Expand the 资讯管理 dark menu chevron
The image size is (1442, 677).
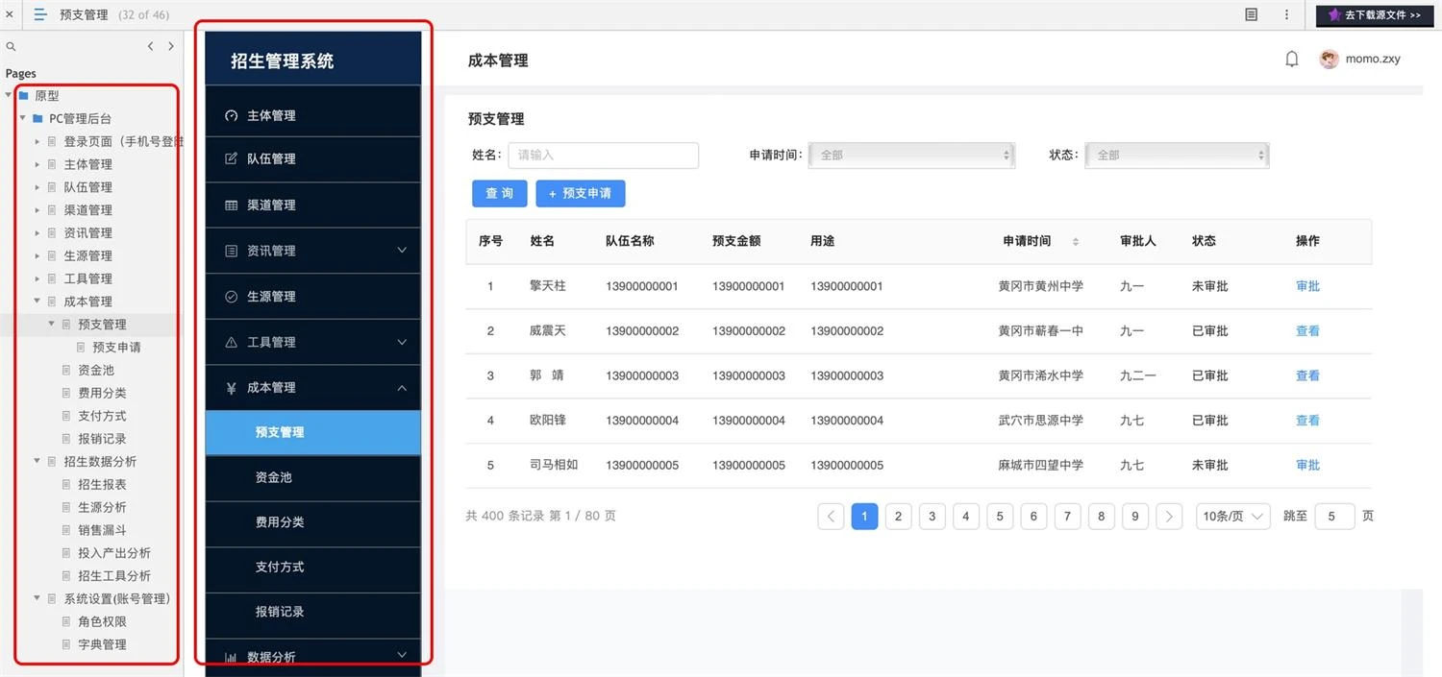click(x=402, y=251)
